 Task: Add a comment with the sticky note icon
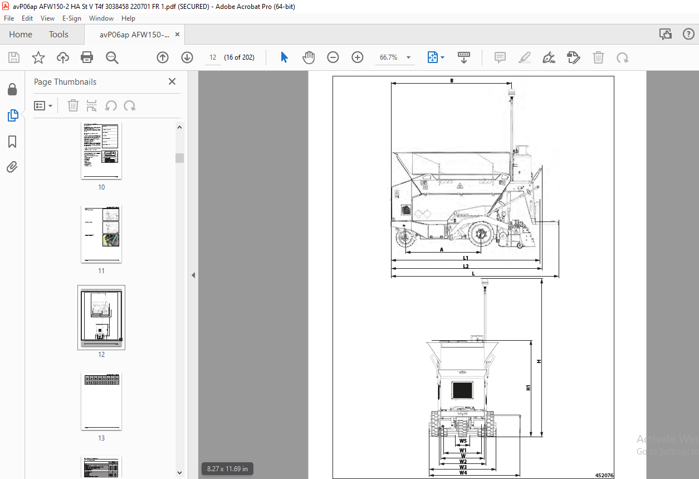500,57
